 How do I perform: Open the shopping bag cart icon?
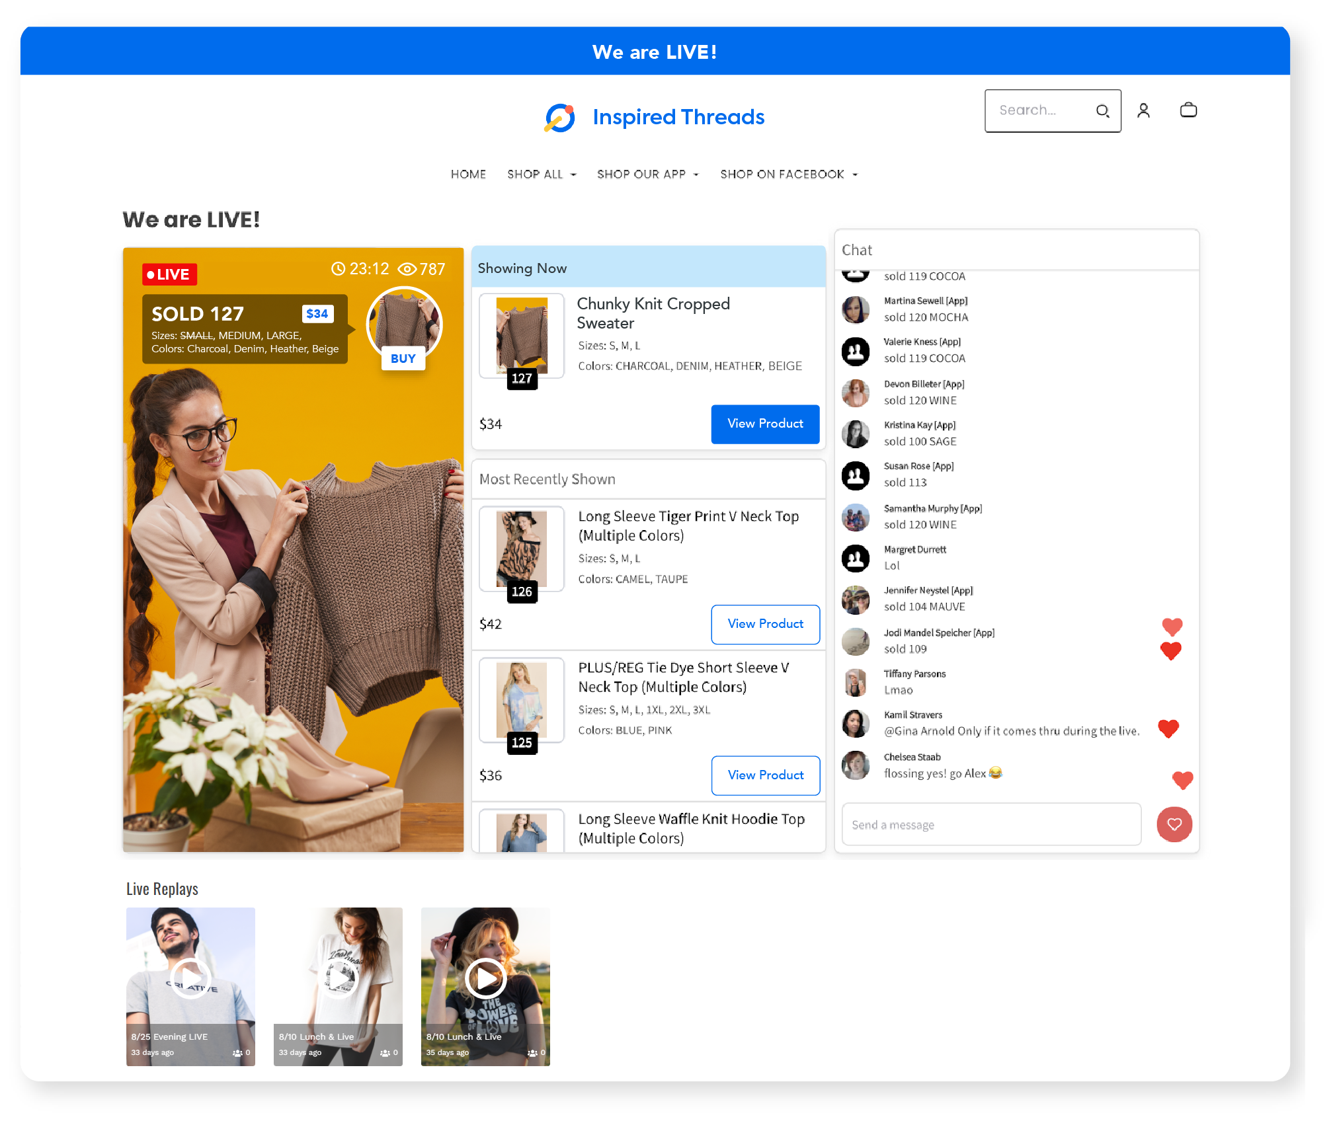1188,110
